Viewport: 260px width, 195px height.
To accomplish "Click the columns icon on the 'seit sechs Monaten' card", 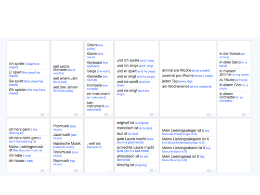I will pos(76,115).
